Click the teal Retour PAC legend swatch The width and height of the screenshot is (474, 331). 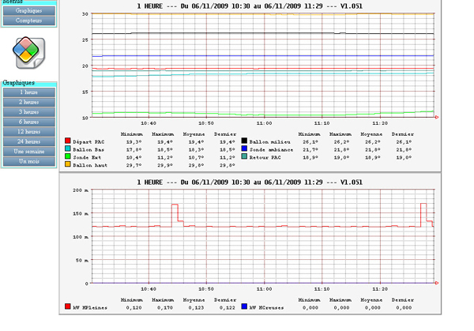pyautogui.click(x=244, y=156)
